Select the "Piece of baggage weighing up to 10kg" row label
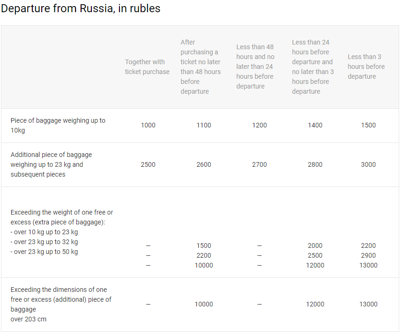 pyautogui.click(x=58, y=126)
